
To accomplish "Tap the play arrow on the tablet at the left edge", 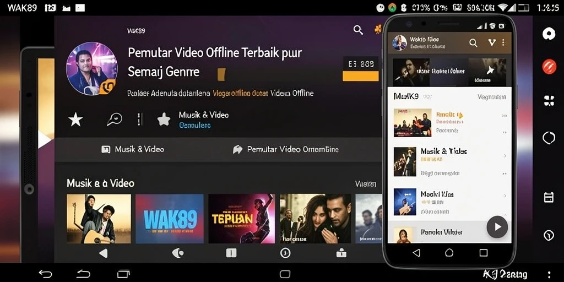I will tap(44, 140).
